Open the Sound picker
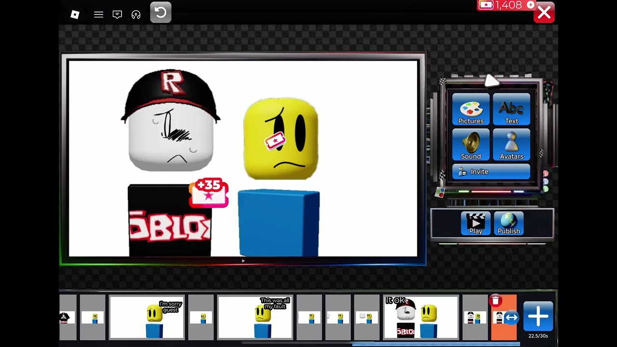The image size is (617, 347). (x=471, y=145)
